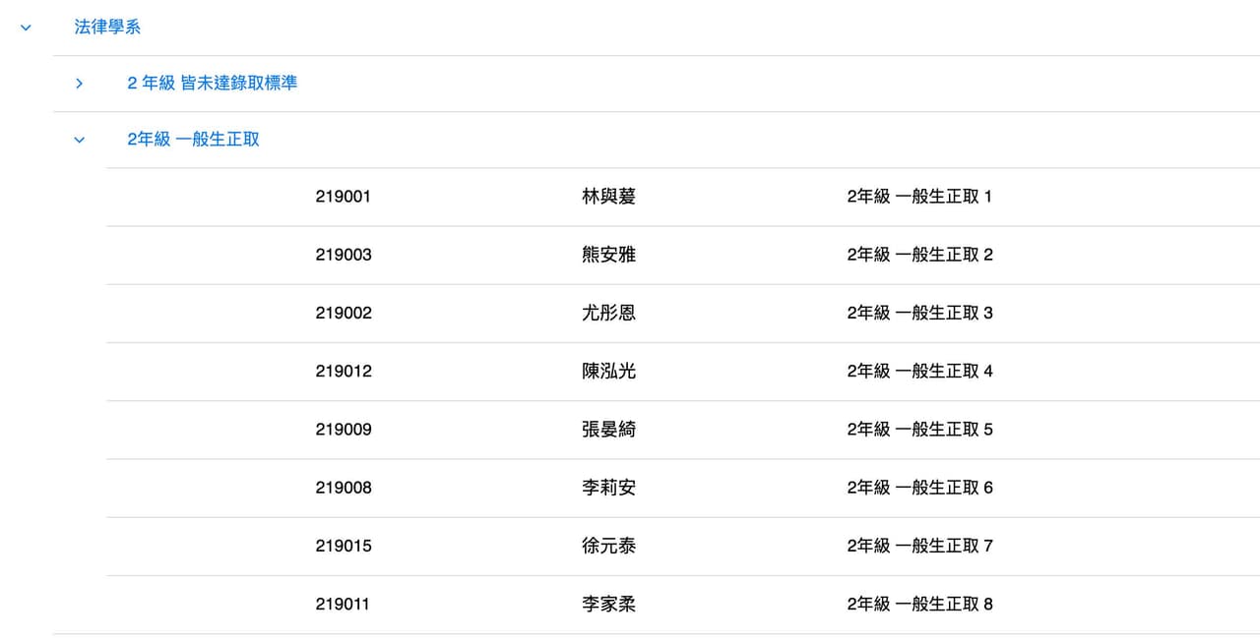Image resolution: width=1260 pixels, height=638 pixels.
Task: Select exam number 219001
Action: 344,197
